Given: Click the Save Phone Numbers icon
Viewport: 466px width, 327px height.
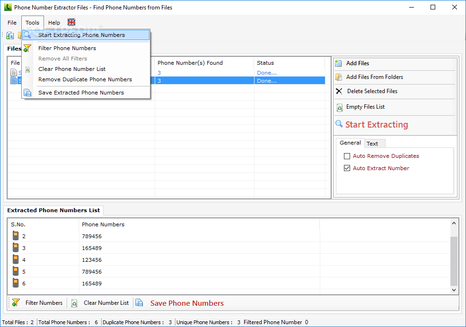Looking at the screenshot, I should pos(139,302).
